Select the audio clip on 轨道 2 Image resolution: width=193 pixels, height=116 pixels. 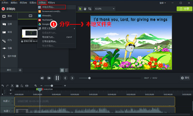tap(95, 101)
